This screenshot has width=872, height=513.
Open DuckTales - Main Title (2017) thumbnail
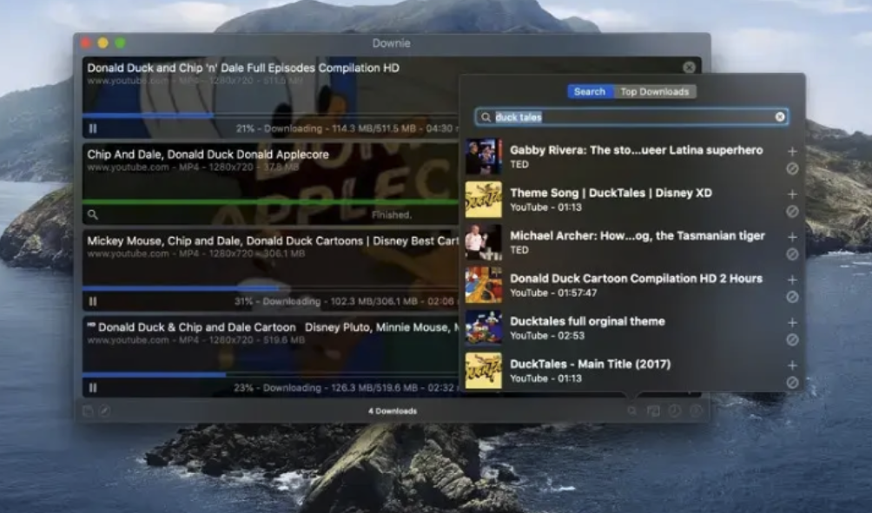pyautogui.click(x=484, y=371)
